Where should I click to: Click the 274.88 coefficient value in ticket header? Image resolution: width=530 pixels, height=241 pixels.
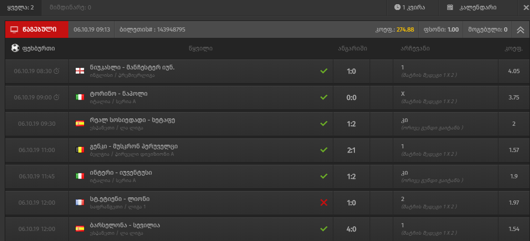pyautogui.click(x=405, y=29)
